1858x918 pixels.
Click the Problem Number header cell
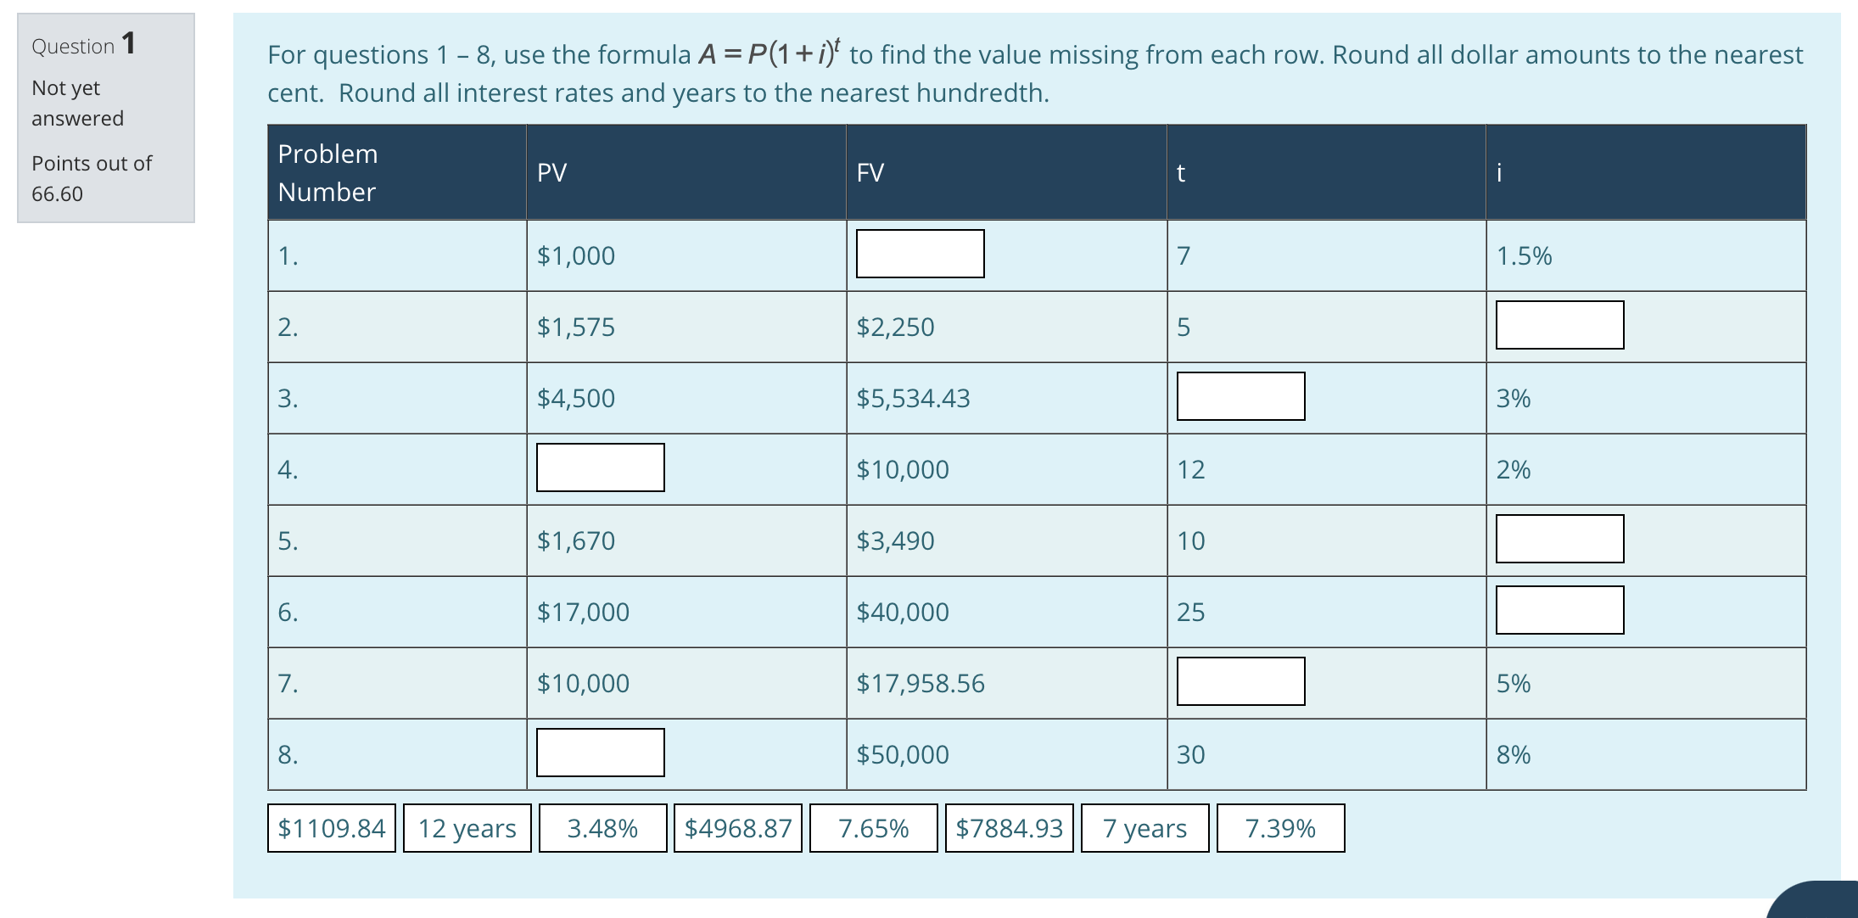[395, 171]
